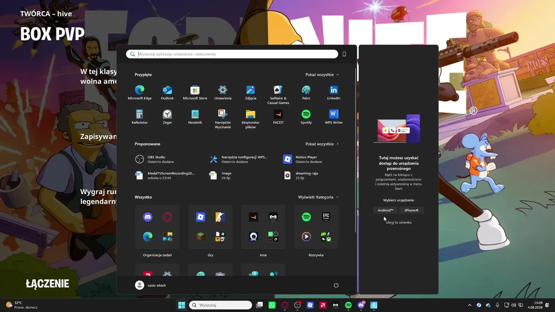Screen dimensions: 555x312
Task: Open Spotify from pinned apps
Action: click(306, 117)
